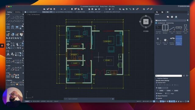Click the browse library icon beside dropdown

[x=188, y=20]
